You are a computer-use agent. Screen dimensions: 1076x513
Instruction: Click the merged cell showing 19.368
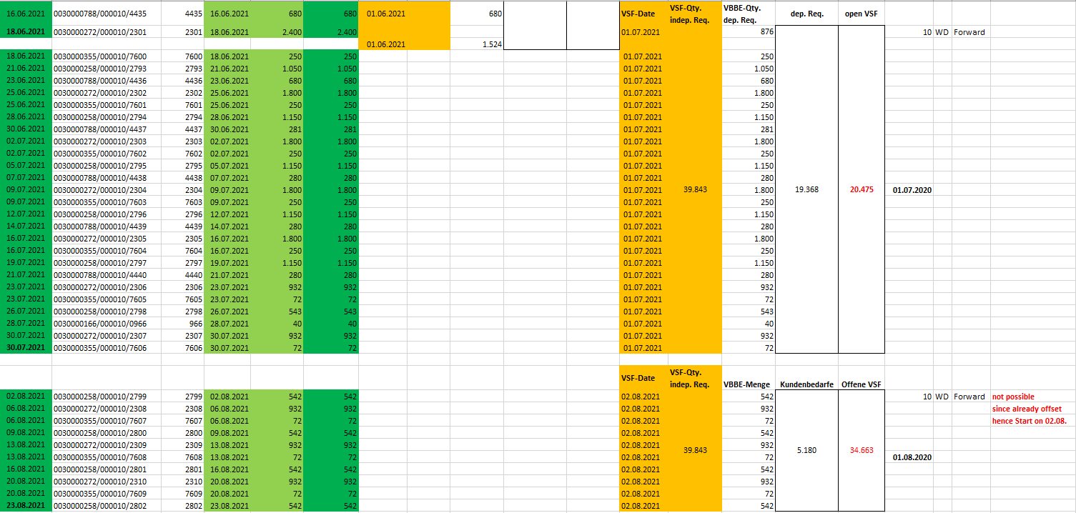pos(806,190)
